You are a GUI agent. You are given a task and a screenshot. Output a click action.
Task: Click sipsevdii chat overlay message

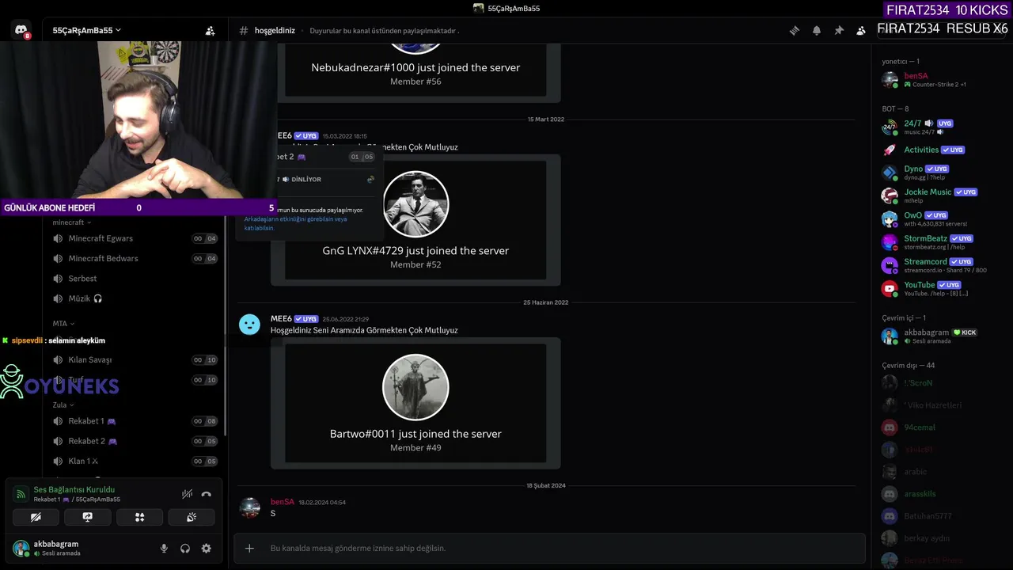[x=53, y=340]
